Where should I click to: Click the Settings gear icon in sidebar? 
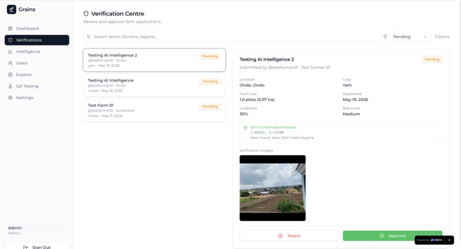click(10, 97)
